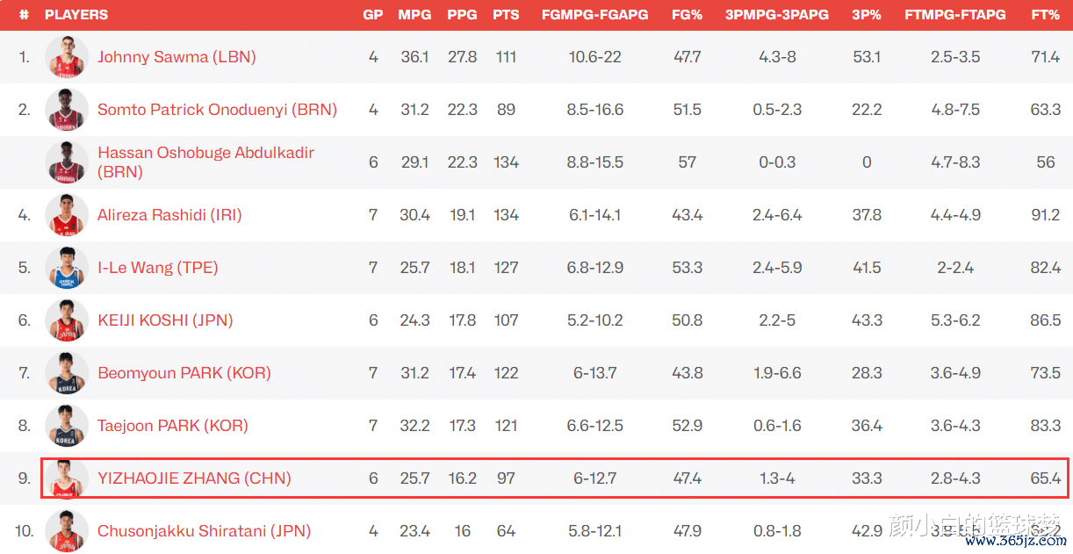
Task: Click Johnny Sawma's player photo
Action: [67, 57]
